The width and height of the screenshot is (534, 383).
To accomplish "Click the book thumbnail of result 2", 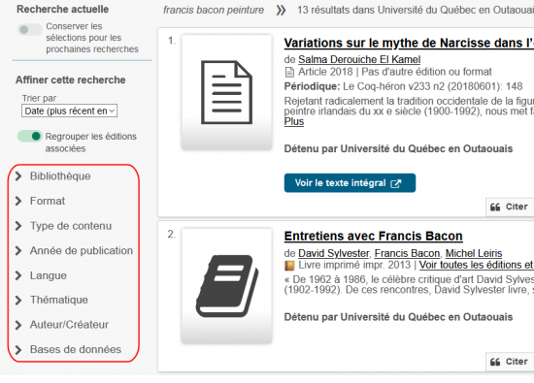I will (227, 286).
